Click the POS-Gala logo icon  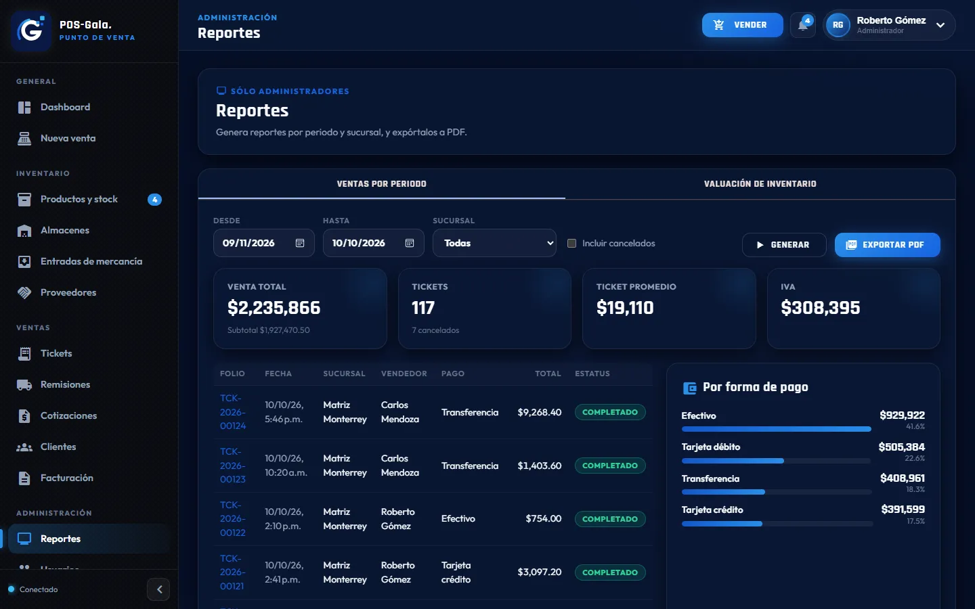pyautogui.click(x=31, y=30)
